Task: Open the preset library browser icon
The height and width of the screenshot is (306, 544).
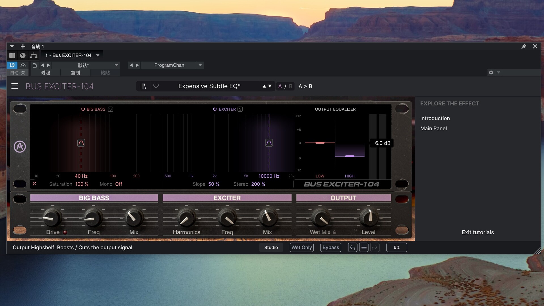Action: pos(143,86)
